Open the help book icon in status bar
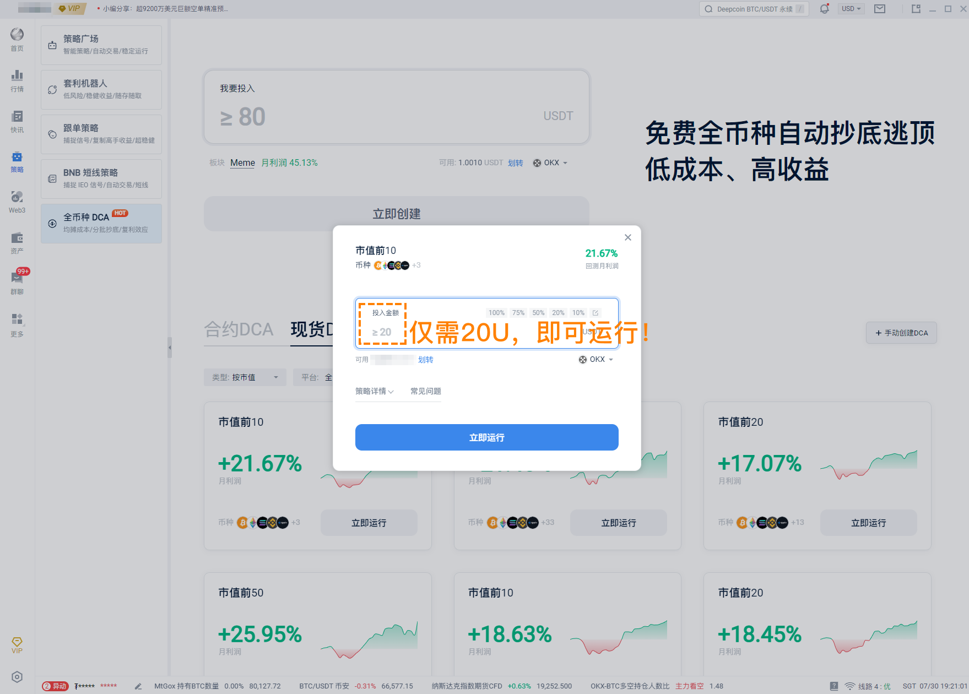This screenshot has width=969, height=694. [834, 686]
